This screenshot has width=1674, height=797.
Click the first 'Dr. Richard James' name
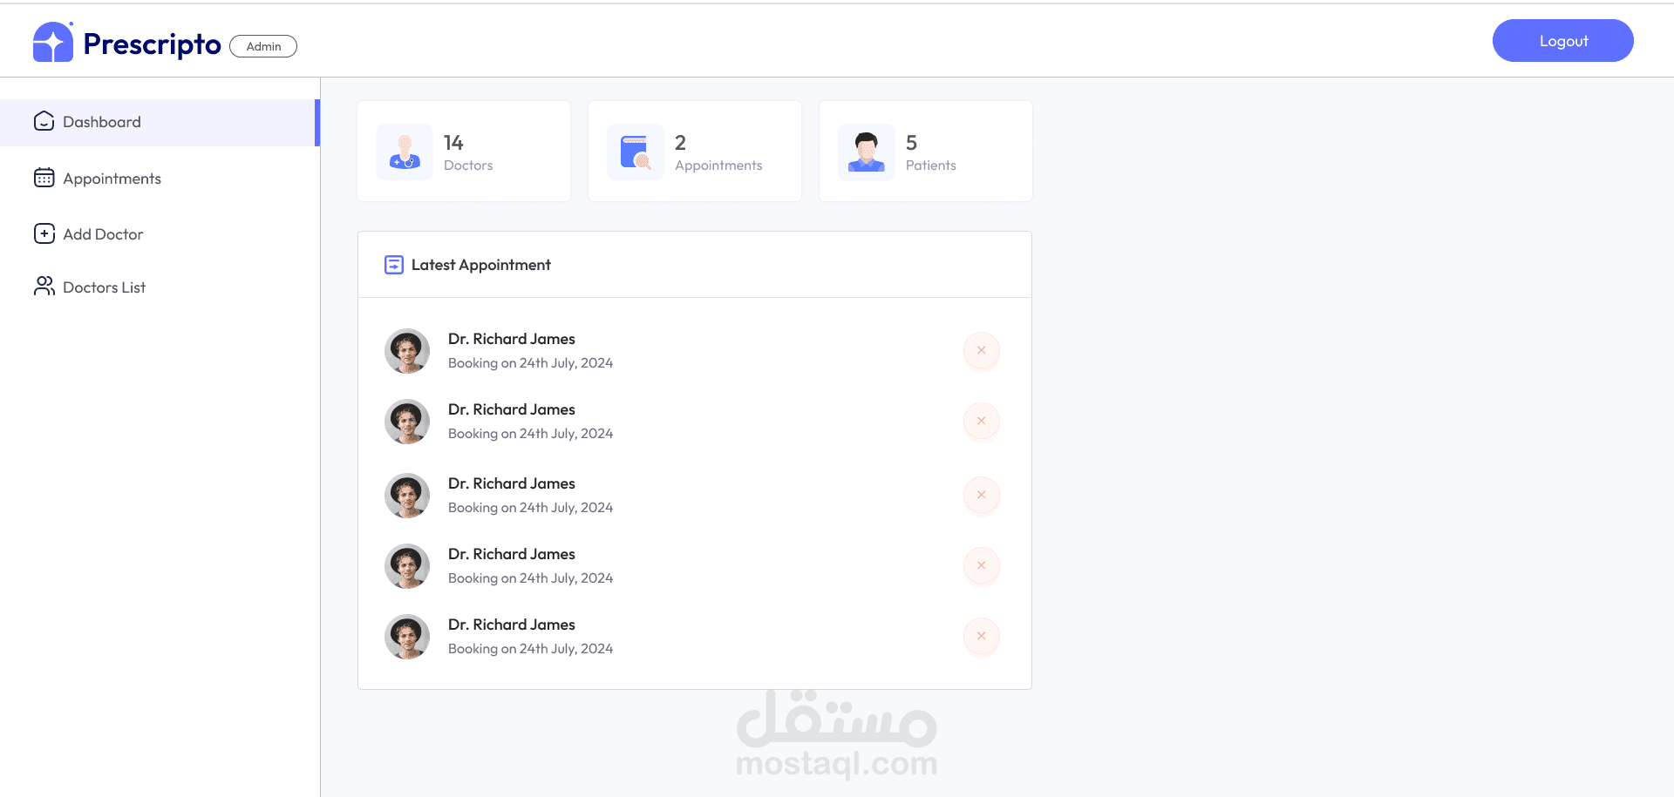(x=512, y=339)
